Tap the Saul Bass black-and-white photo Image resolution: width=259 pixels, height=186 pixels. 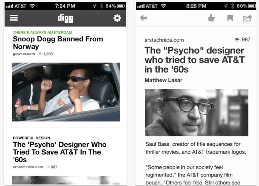(197, 113)
